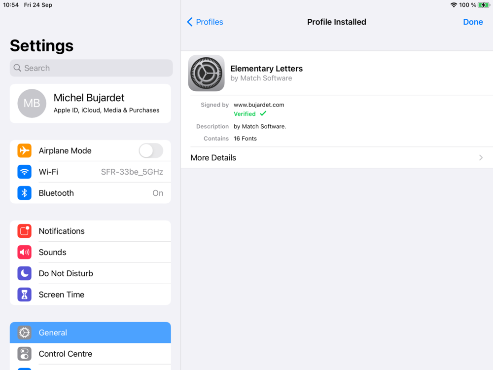Open Do Not Disturb settings

[91, 273]
